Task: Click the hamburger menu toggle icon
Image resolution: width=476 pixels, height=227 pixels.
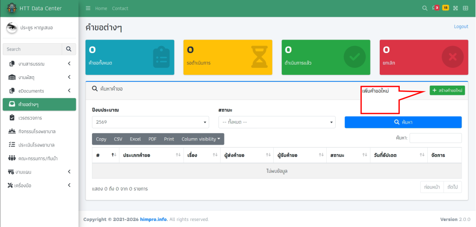Action: tap(88, 8)
